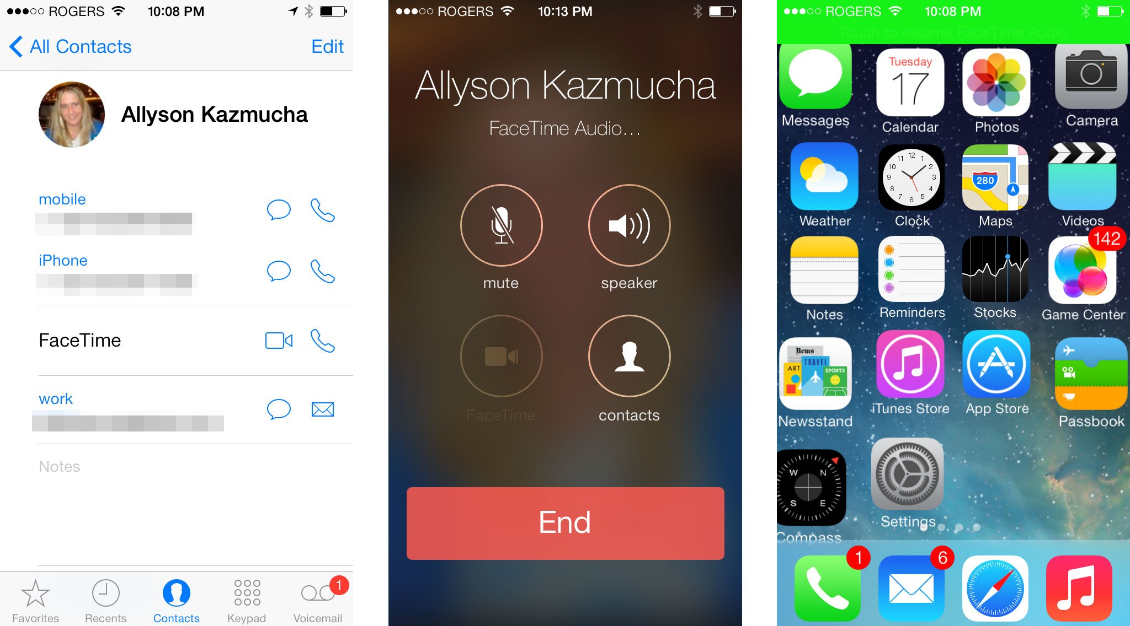This screenshot has height=626, width=1130.
Task: Tap Edit on Allyson Kazmucha contact
Action: 327,46
